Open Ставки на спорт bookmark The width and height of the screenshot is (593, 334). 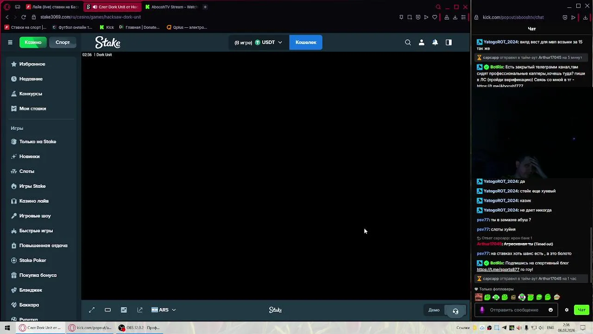[x=25, y=27]
